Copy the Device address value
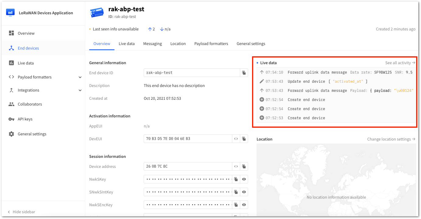 [x=244, y=166]
